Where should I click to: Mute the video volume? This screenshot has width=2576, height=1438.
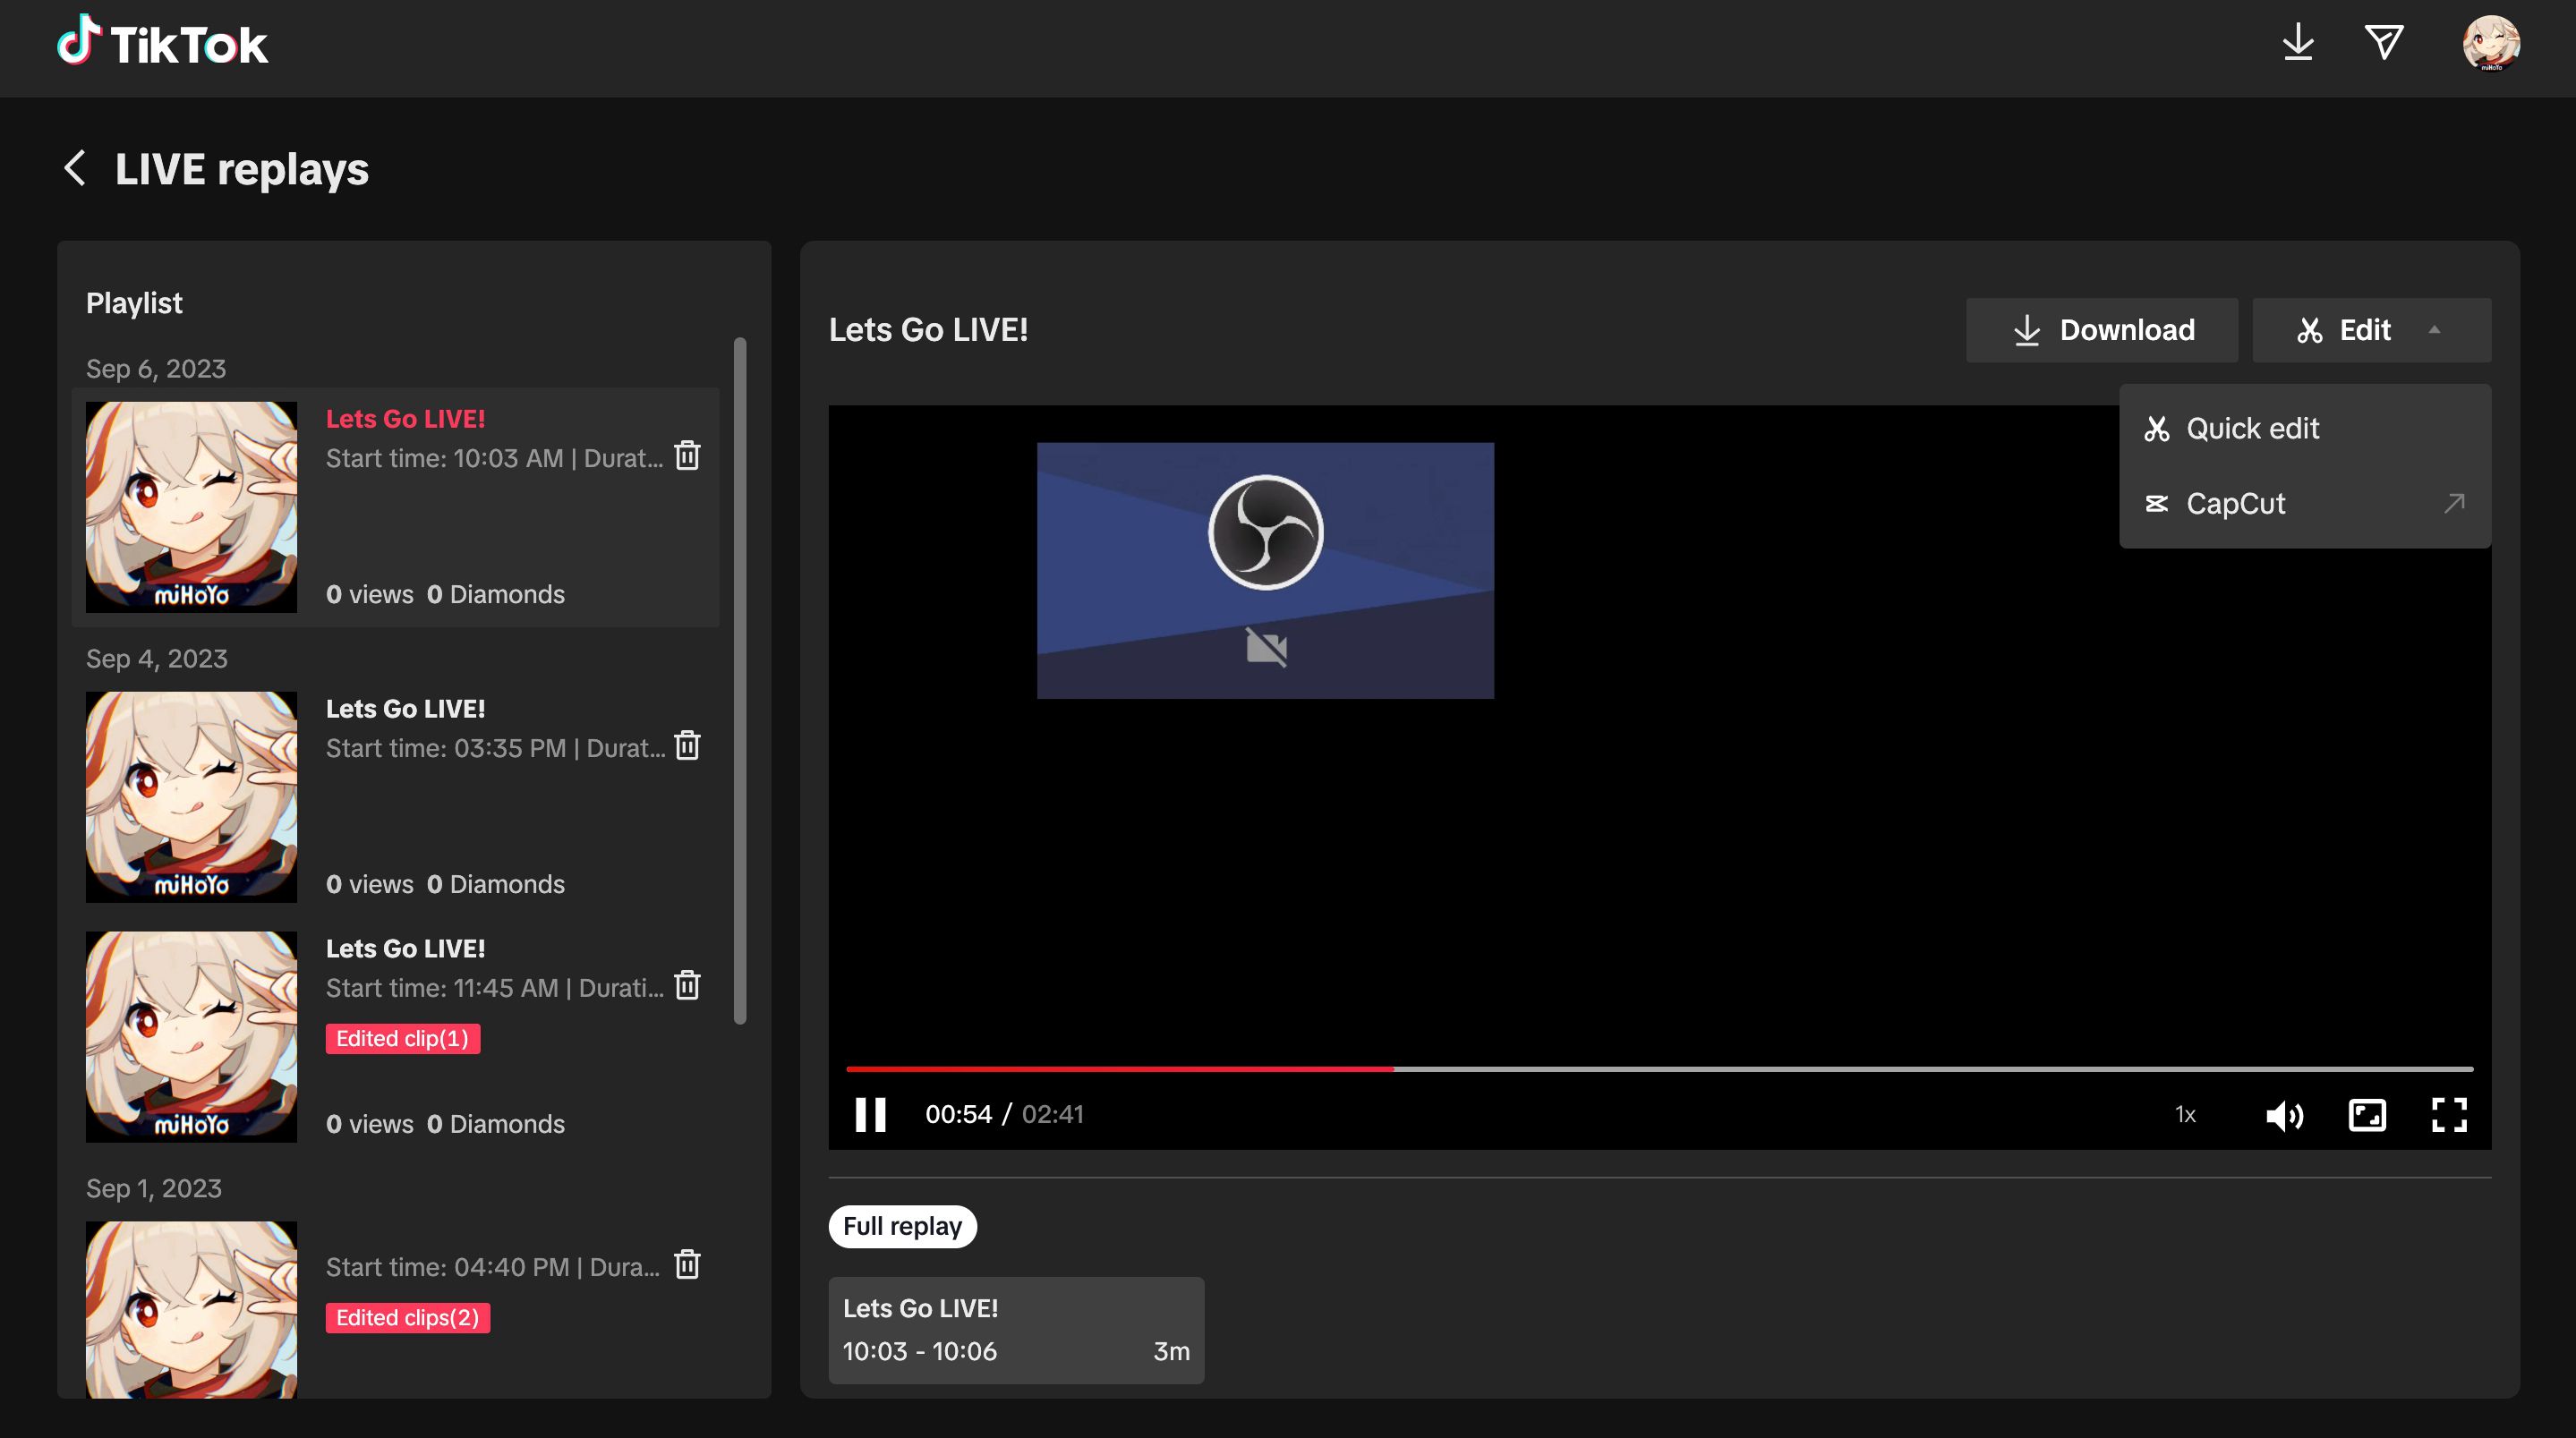coord(2284,1115)
